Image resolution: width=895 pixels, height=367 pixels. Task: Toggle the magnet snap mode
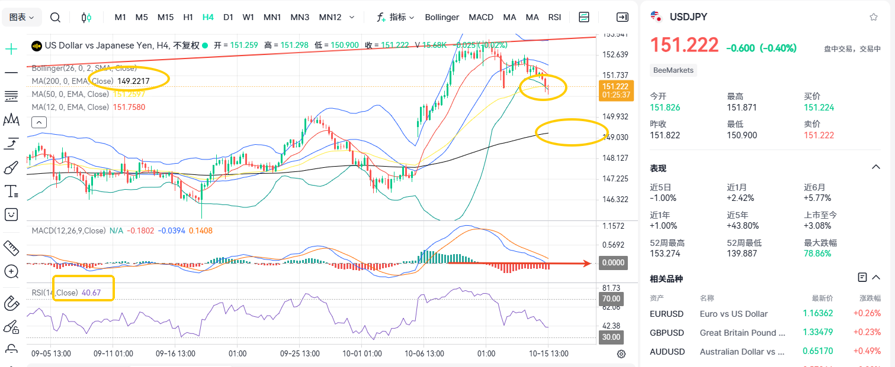11,303
